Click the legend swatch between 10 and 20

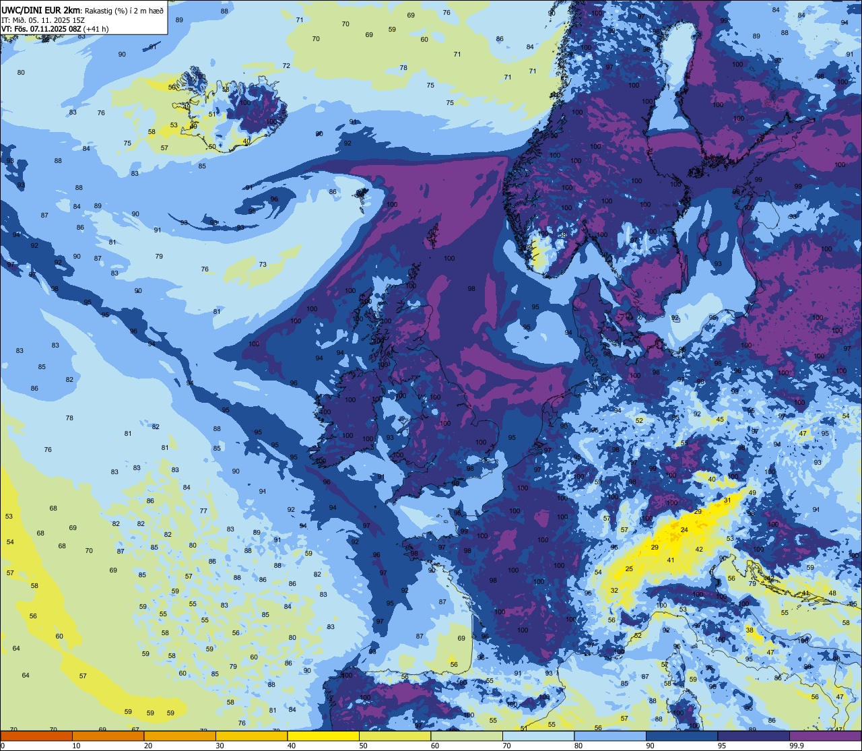pyautogui.click(x=108, y=736)
